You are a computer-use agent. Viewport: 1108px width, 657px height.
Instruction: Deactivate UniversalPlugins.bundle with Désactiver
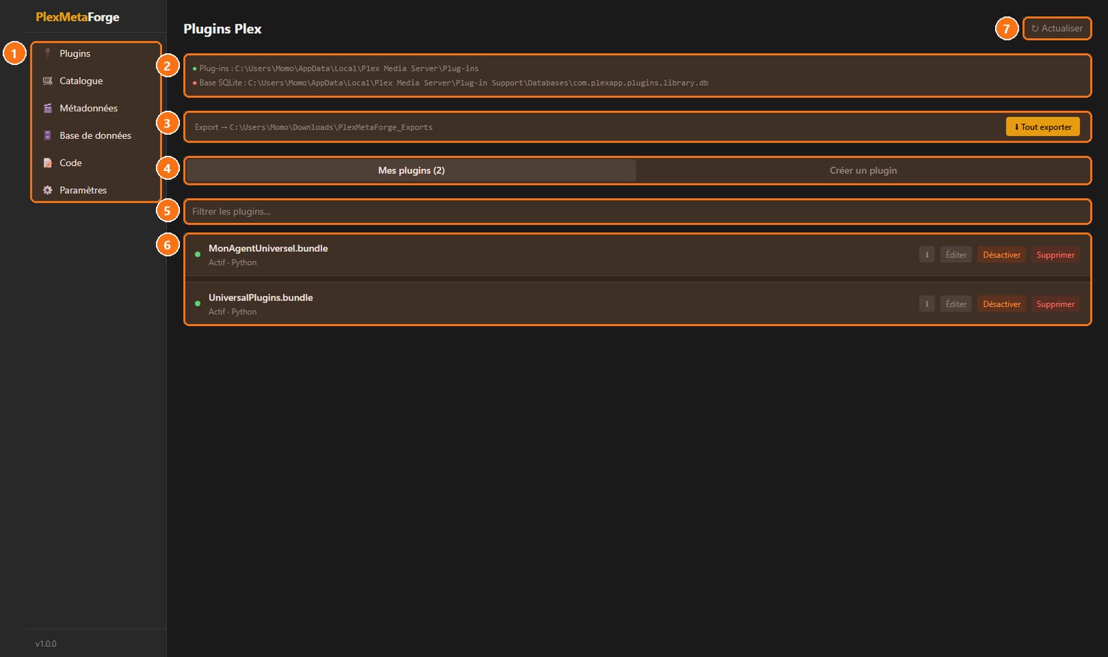click(1001, 304)
